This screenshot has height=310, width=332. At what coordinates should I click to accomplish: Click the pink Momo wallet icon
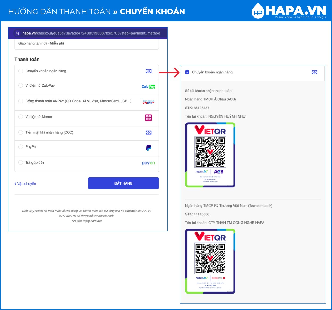point(148,118)
